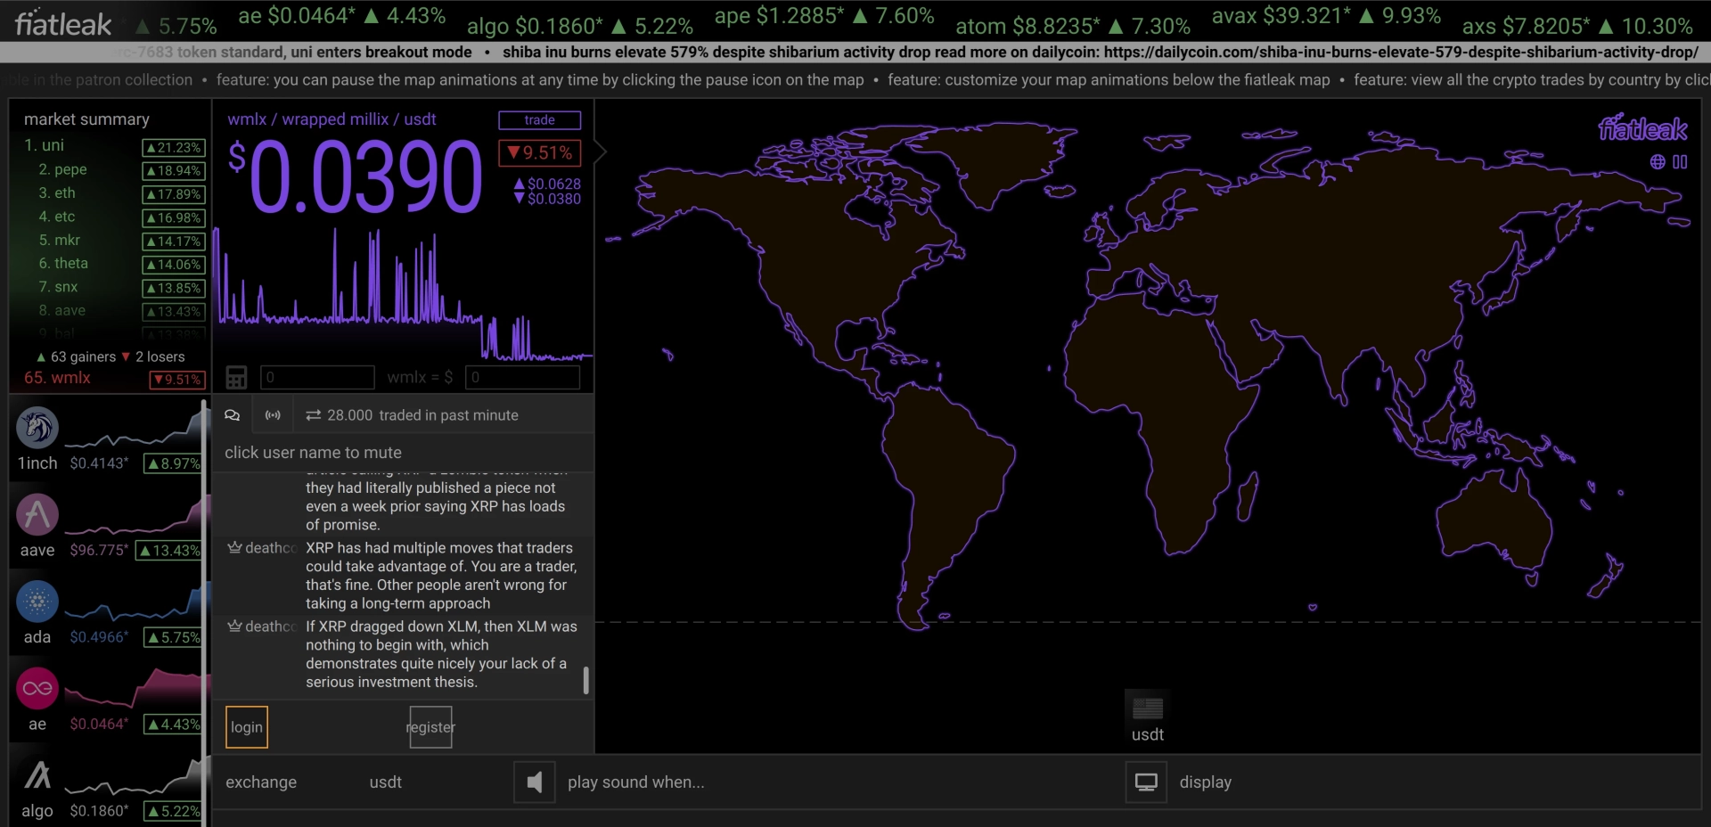Viewport: 1711px width, 827px height.
Task: Click the speaker sound icon
Action: (535, 782)
